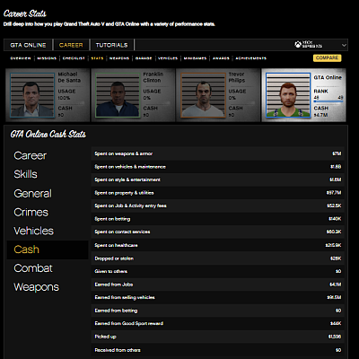359x359 pixels.
Task: Click the 'Spent on property & utilities' row
Action: (x=218, y=193)
